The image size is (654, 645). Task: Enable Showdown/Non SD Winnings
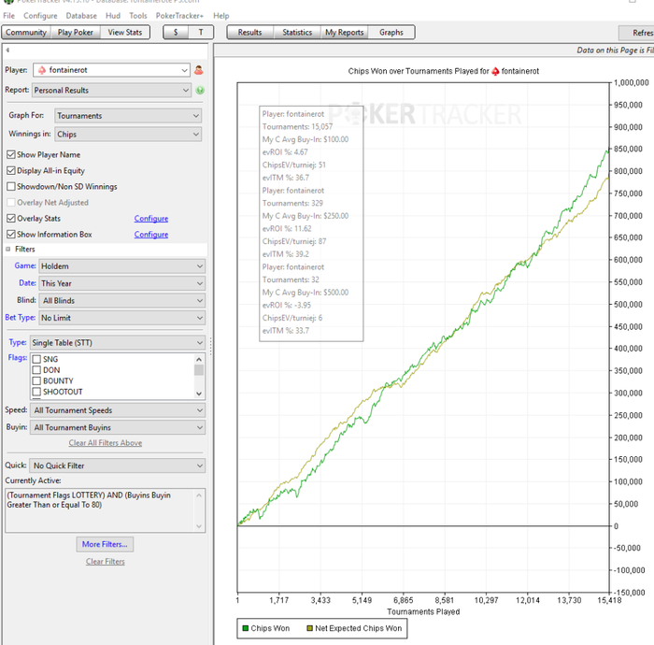11,187
